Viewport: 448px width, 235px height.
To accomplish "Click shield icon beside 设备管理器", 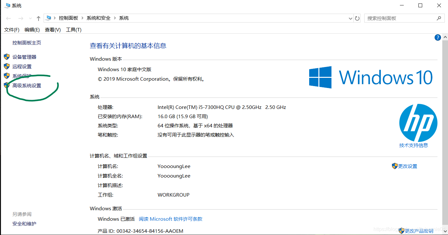I will 7,57.
